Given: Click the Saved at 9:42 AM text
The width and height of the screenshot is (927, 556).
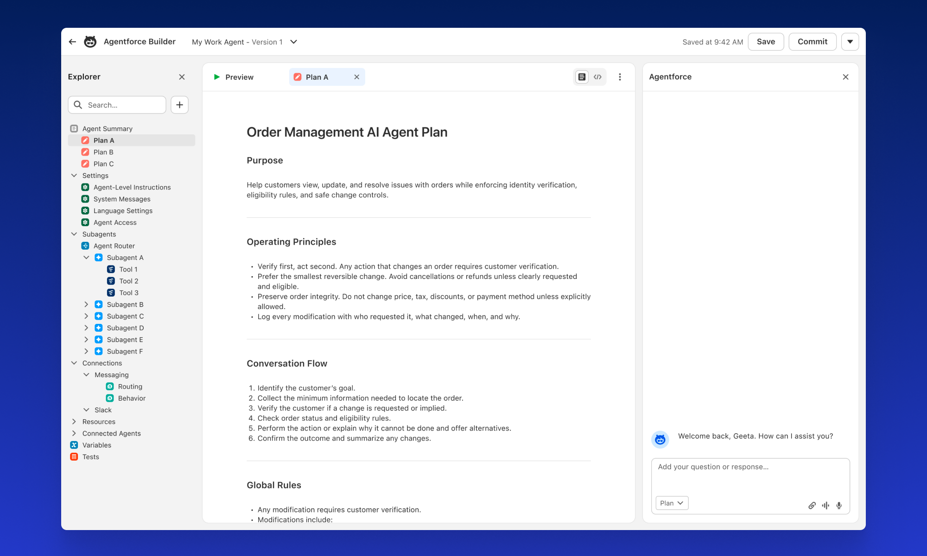Looking at the screenshot, I should (712, 42).
